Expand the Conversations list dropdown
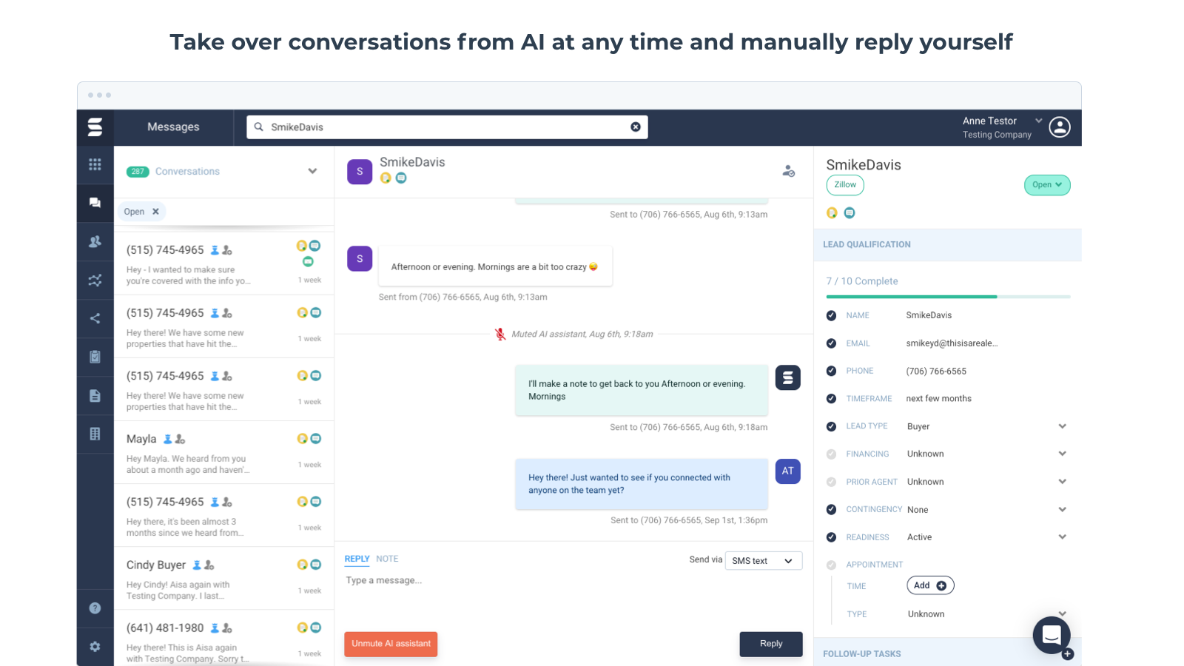The height and width of the screenshot is (666, 1184). tap(312, 171)
